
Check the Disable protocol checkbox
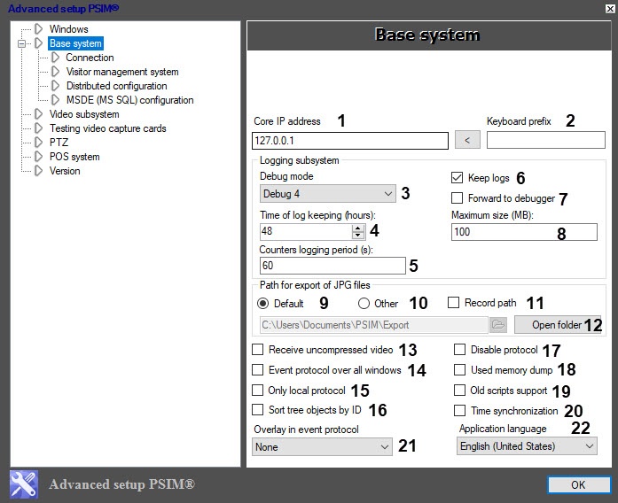click(459, 350)
